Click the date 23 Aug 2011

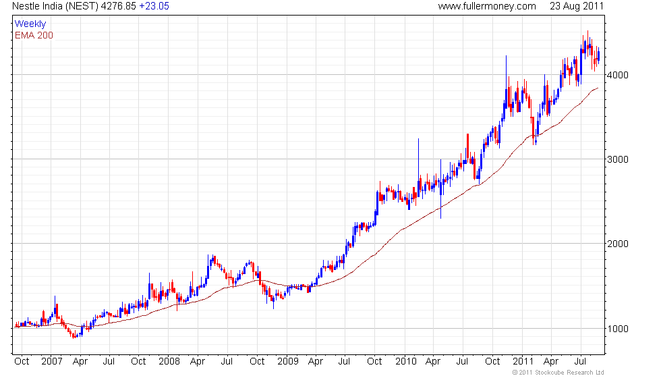pos(577,6)
